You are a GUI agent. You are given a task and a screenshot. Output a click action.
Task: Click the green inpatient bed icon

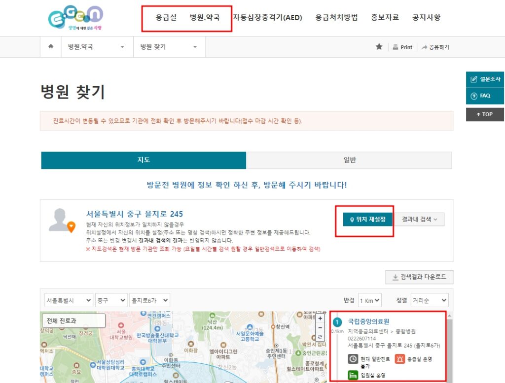353,375
